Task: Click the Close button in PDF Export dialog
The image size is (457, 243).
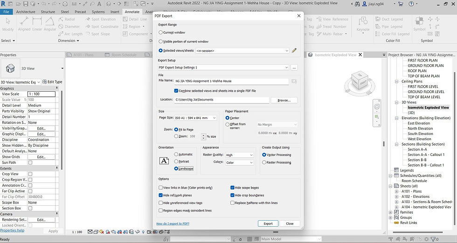Action: point(290,223)
